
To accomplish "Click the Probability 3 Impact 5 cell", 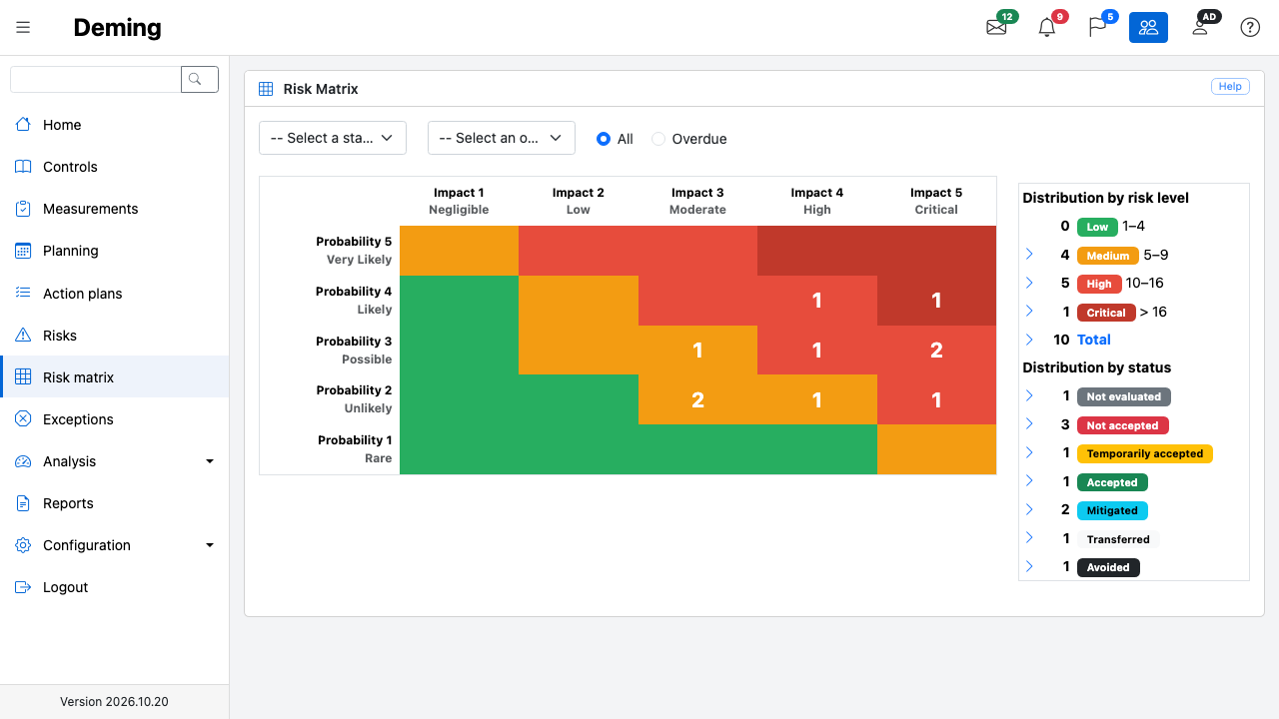I will pos(936,351).
